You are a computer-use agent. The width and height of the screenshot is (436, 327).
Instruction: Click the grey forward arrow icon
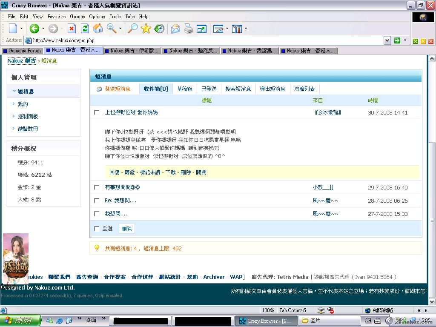click(x=53, y=29)
